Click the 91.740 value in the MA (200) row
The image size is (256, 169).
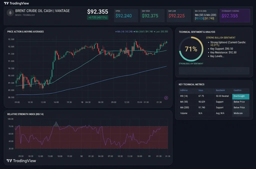(x=202, y=107)
